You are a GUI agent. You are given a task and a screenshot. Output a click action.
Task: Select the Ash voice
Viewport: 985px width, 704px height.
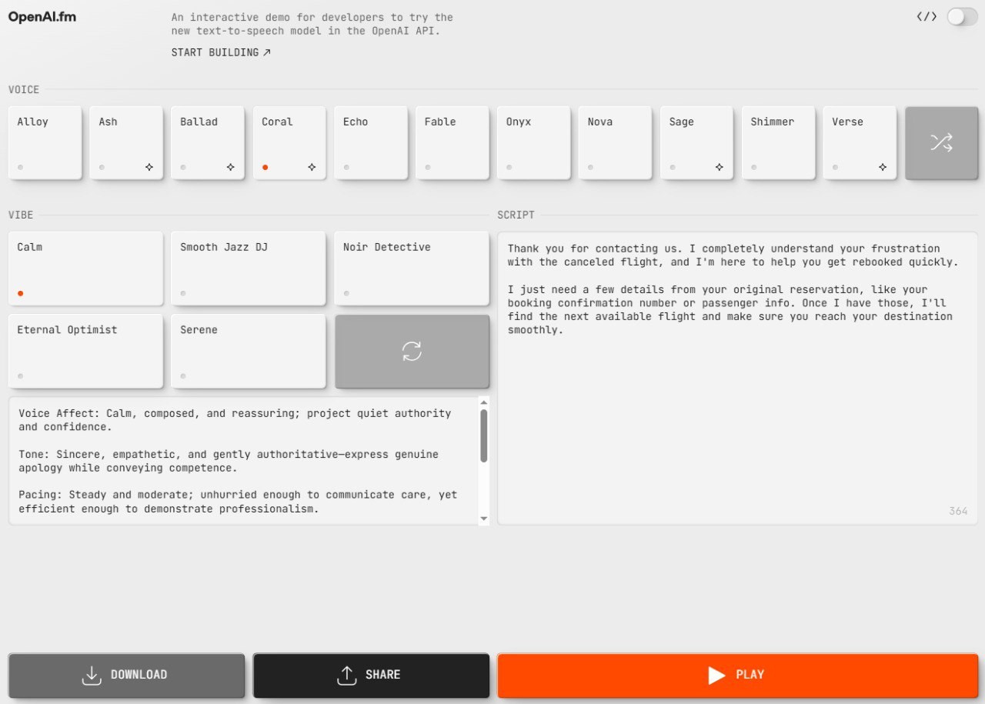pos(126,142)
